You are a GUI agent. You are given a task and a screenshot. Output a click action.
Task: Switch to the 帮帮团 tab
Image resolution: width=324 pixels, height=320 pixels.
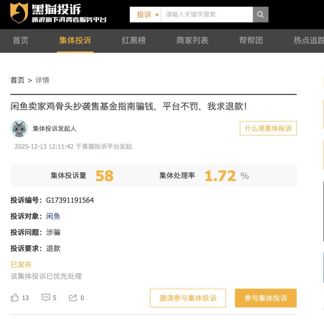tap(251, 40)
